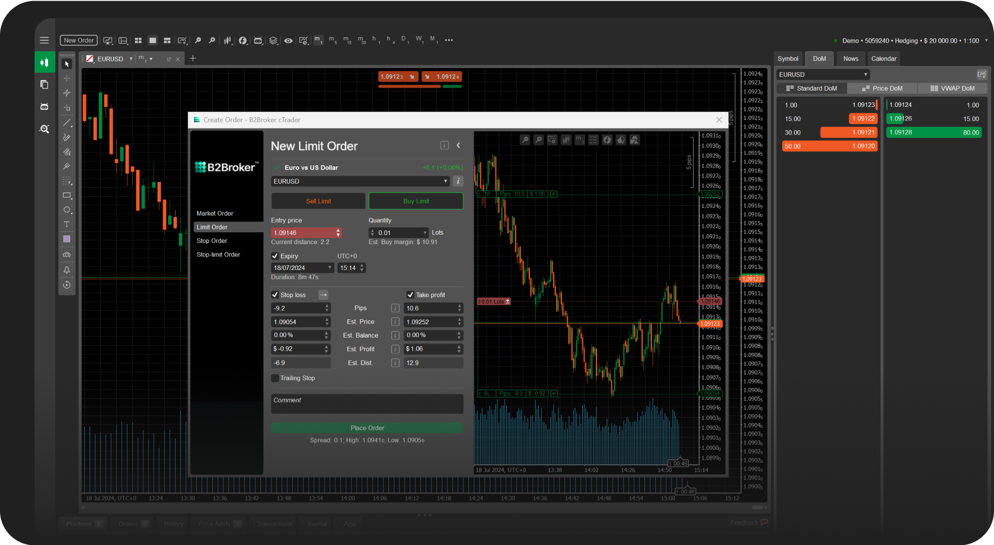This screenshot has width=994, height=545.
Task: Open the layers objects icon
Action: [273, 41]
